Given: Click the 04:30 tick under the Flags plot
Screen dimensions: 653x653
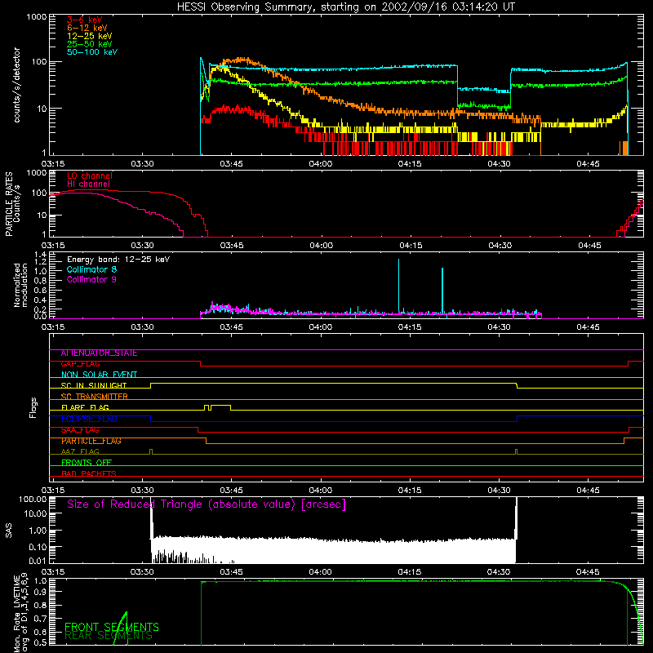Looking at the screenshot, I should pyautogui.click(x=499, y=491).
